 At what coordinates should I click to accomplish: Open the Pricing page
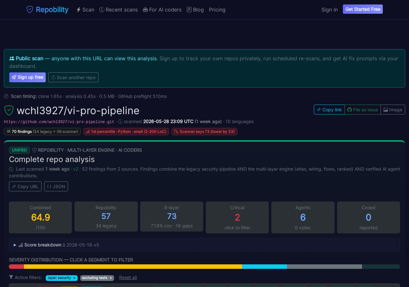217,10
